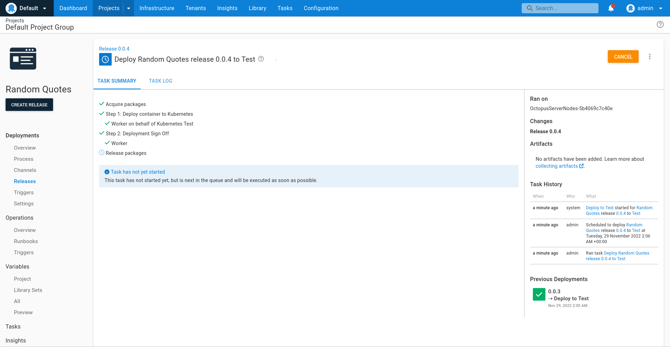Open Project variables in sidebar
The width and height of the screenshot is (670, 347).
22,279
